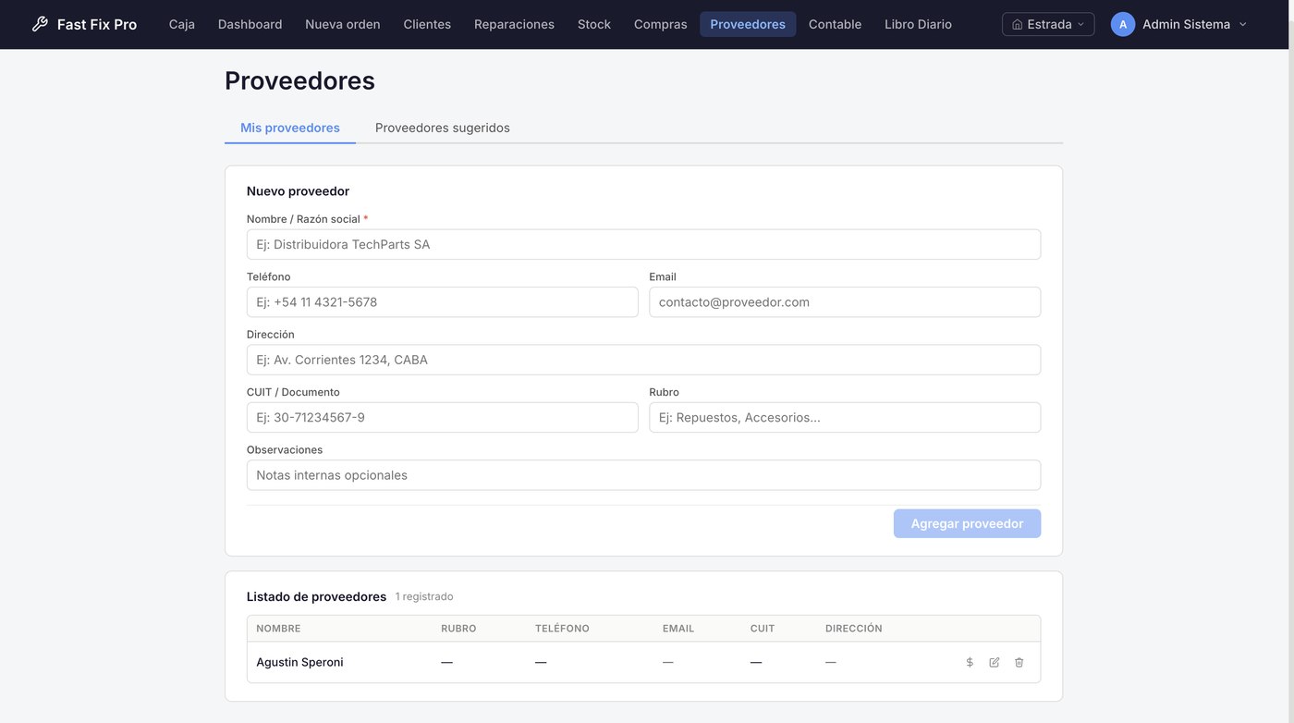Edit supplier Agustin Speroni with pencil icon
Viewport: 1294px width, 723px height.
995,662
